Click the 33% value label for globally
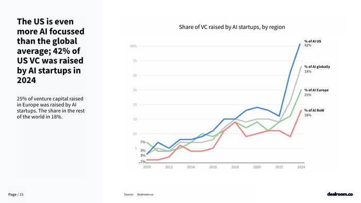The height and width of the screenshot is (203, 361). click(307, 72)
